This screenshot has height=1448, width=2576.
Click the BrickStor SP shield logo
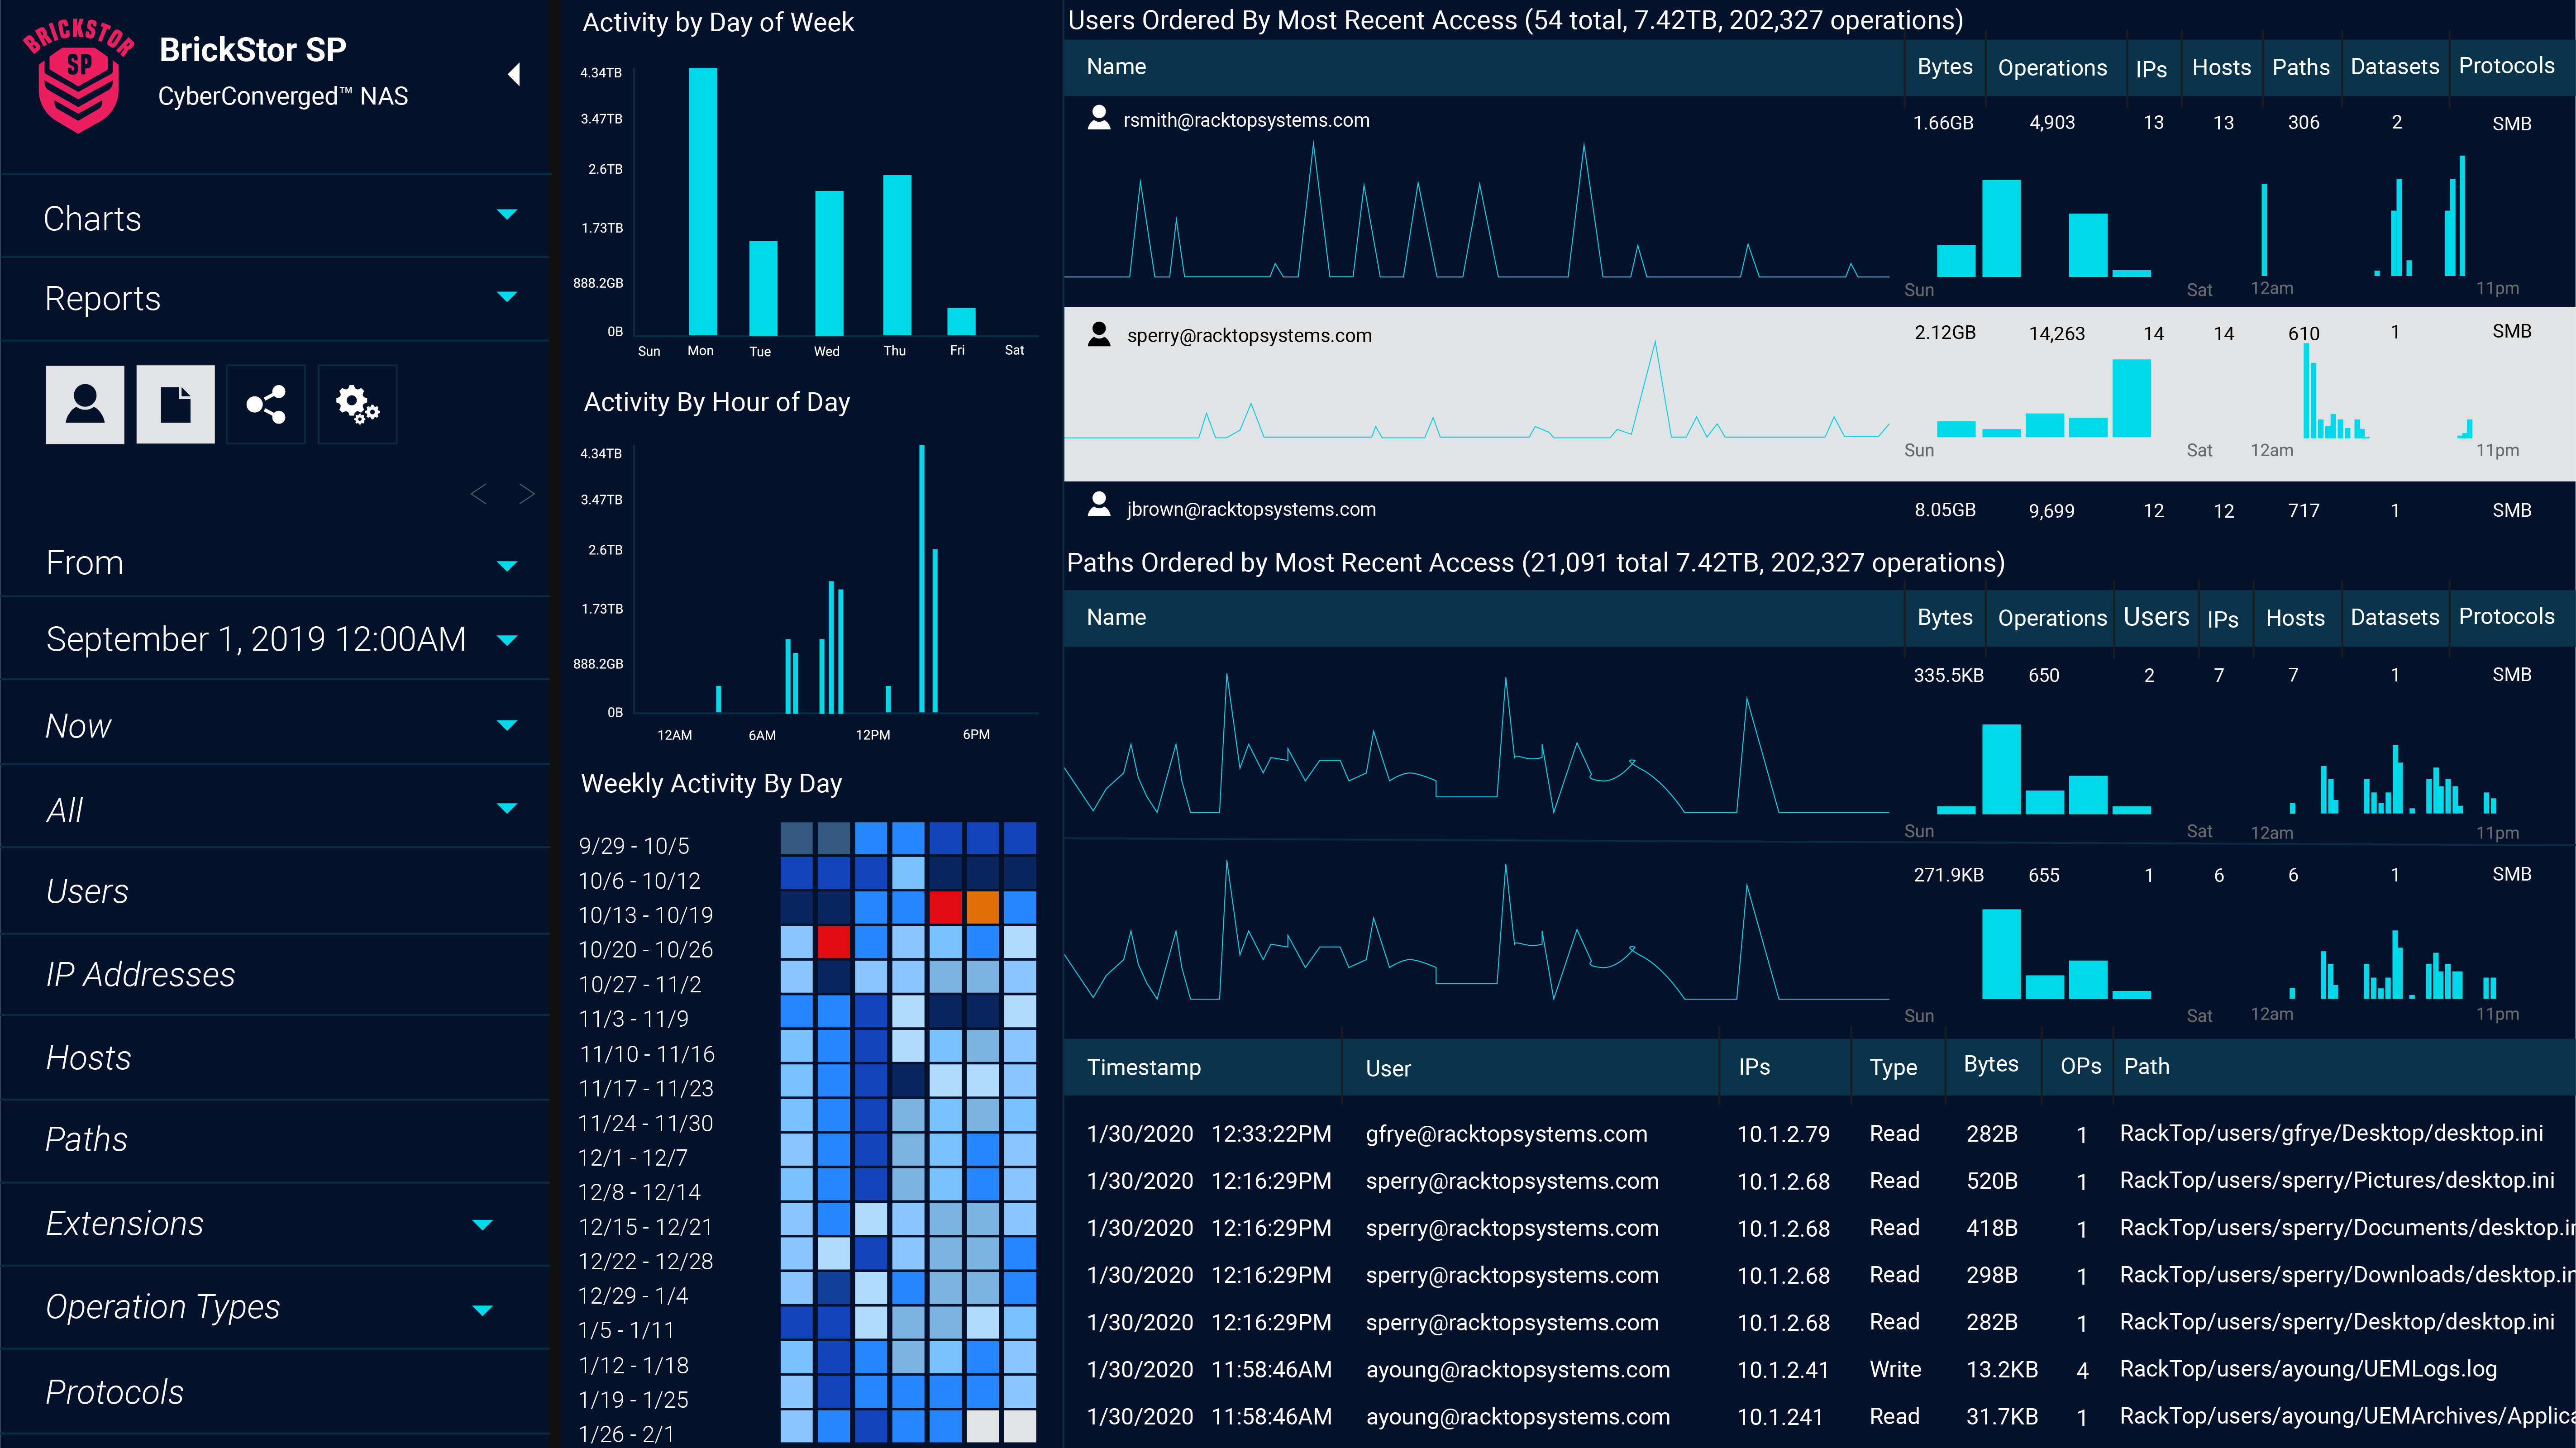(x=79, y=75)
